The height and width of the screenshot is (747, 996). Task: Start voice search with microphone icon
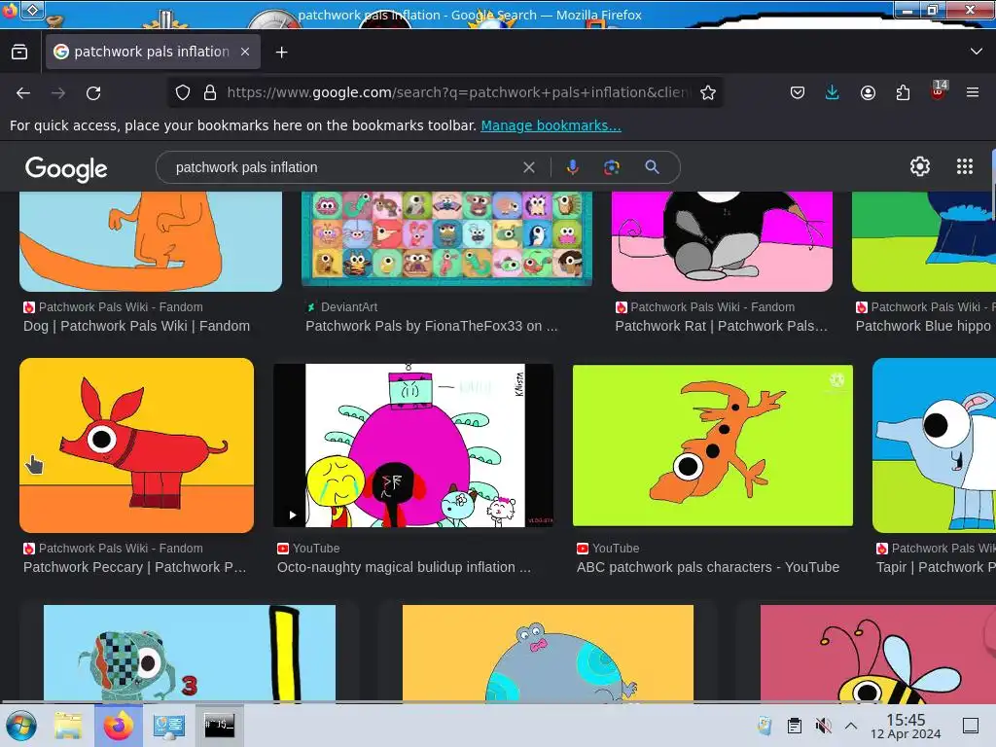572,167
